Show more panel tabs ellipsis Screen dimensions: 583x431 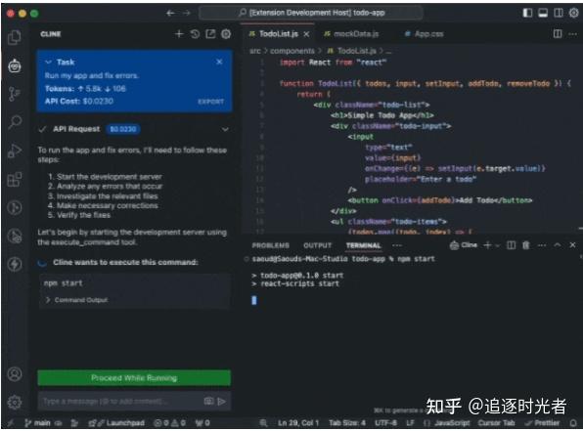pyautogui.click(x=397, y=245)
